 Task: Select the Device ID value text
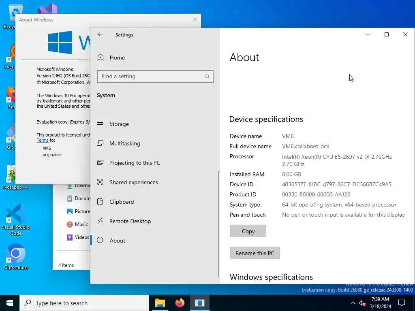(337, 184)
